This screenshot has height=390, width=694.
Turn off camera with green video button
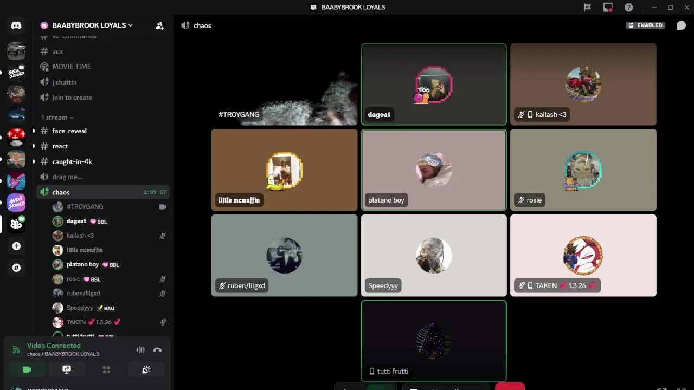(27, 369)
